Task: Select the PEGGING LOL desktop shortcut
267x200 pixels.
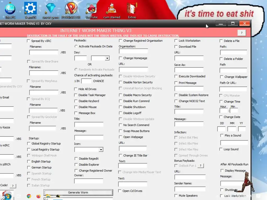Action: [x=71, y=10]
